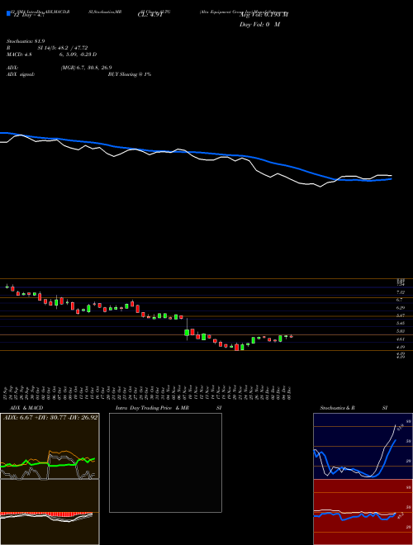Click the 7.12 price axis label

point(400,292)
